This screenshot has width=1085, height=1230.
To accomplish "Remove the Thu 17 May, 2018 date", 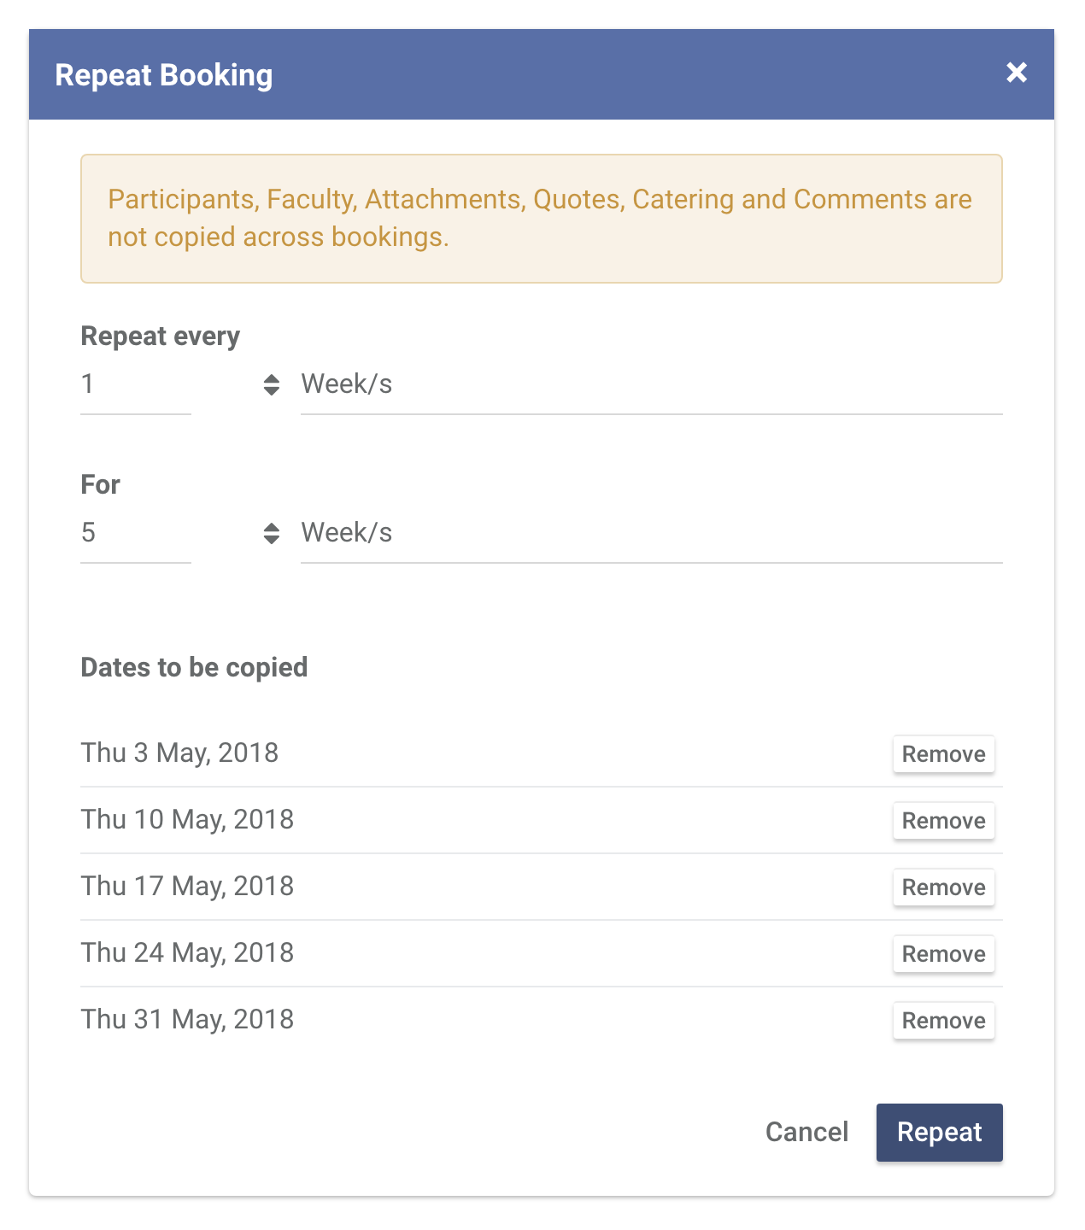I will 943,887.
